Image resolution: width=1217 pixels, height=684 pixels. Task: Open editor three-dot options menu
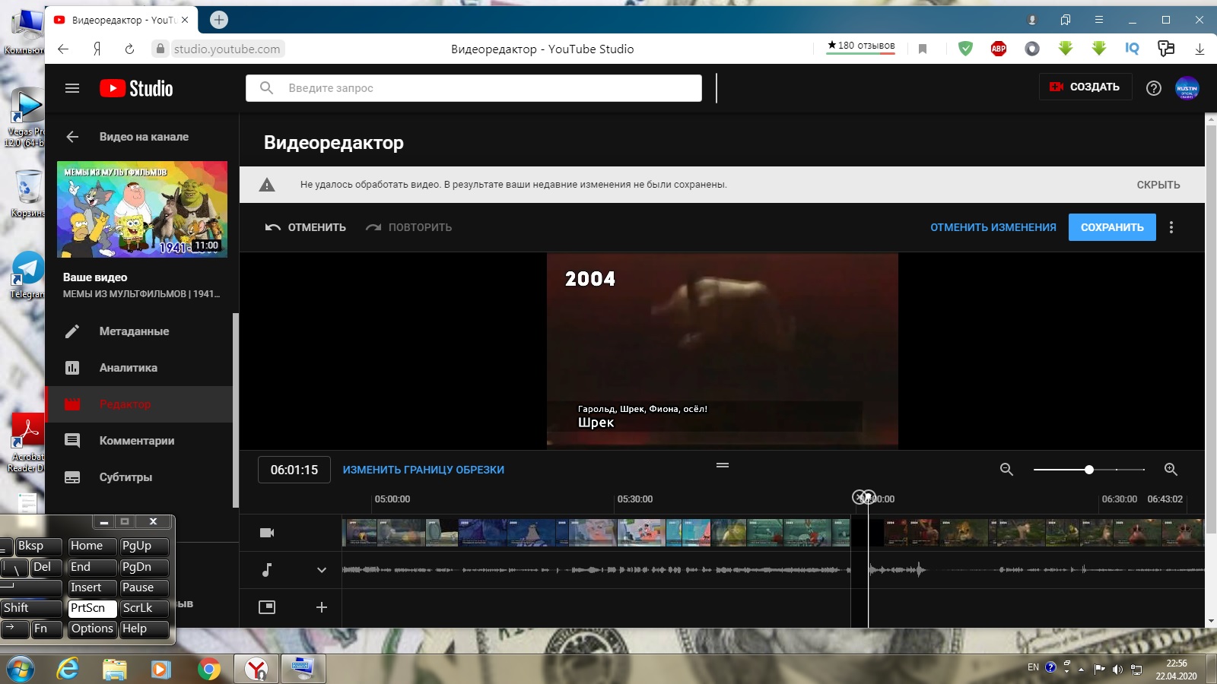pyautogui.click(x=1171, y=227)
